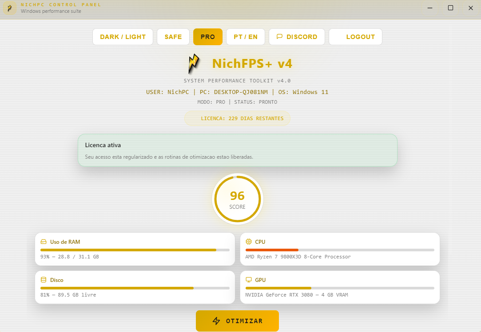Click the RAM chip icon beside Uso de RAM
The height and width of the screenshot is (332, 481).
pyautogui.click(x=44, y=242)
